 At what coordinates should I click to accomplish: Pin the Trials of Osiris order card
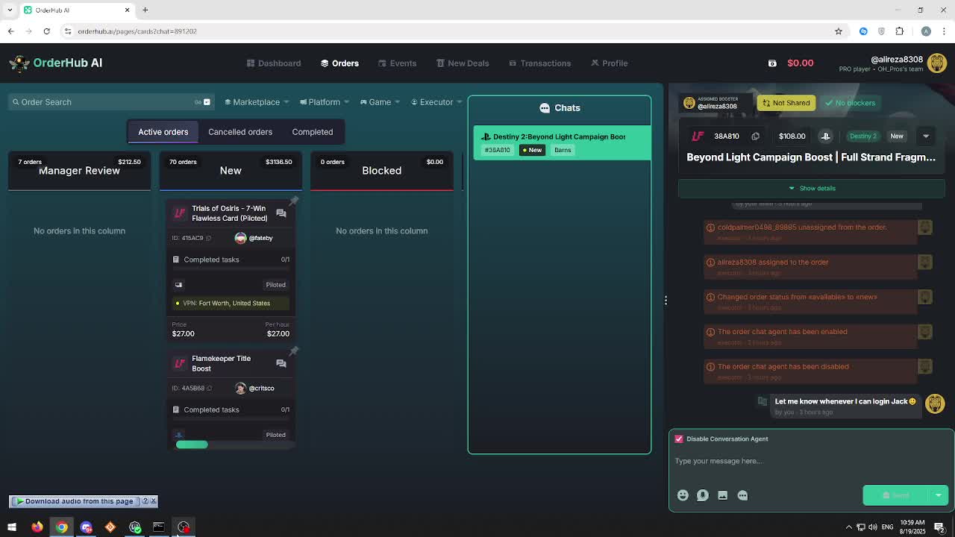pos(294,201)
